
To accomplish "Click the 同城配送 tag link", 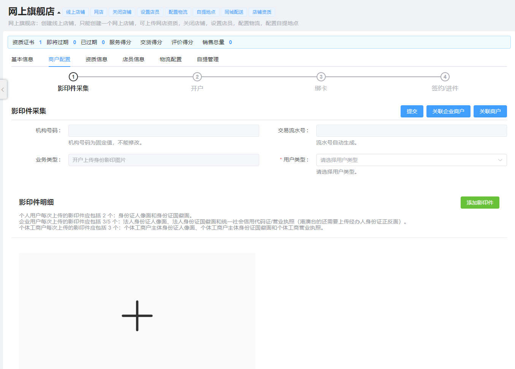I will coord(234,12).
